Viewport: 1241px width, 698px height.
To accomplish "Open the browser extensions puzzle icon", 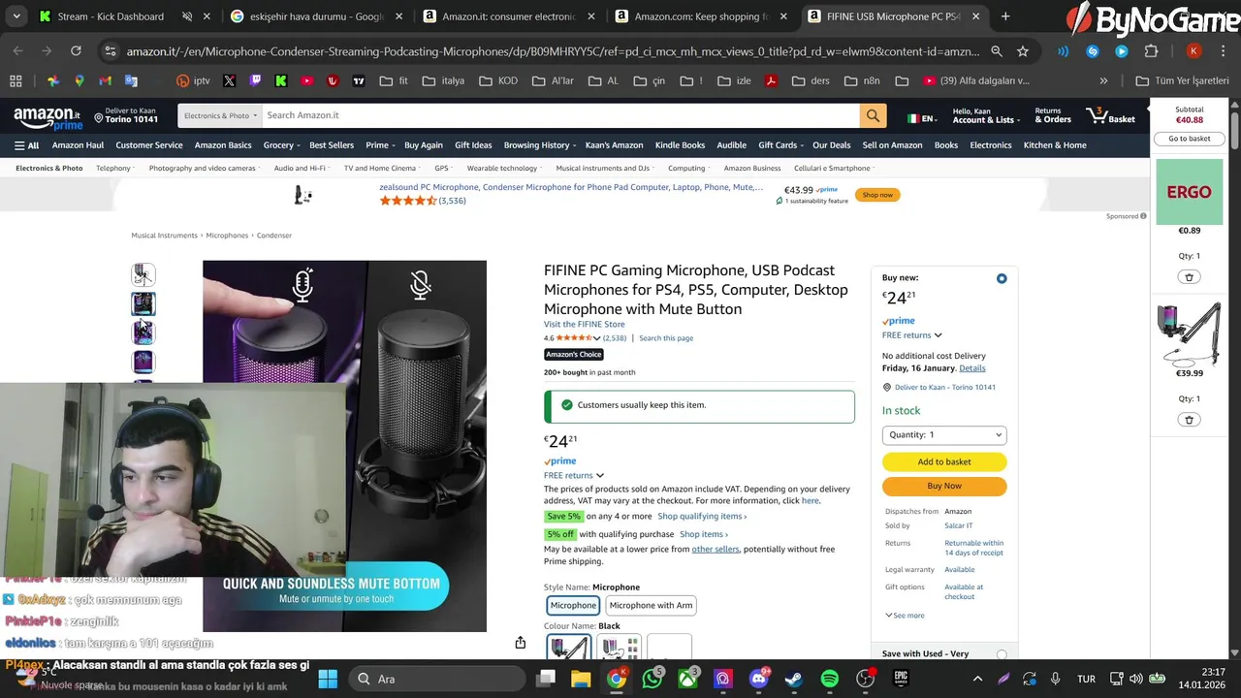I will click(1151, 51).
